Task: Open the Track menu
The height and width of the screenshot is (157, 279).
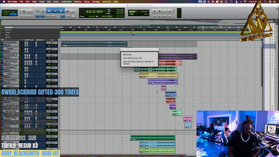Action: pyautogui.click(x=42, y=2)
